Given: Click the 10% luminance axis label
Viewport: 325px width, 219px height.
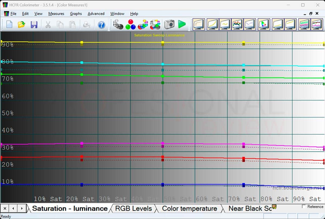Looking at the screenshot, I should 7,182.
